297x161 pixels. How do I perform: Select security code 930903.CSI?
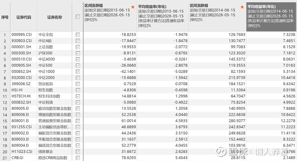pos(22,41)
